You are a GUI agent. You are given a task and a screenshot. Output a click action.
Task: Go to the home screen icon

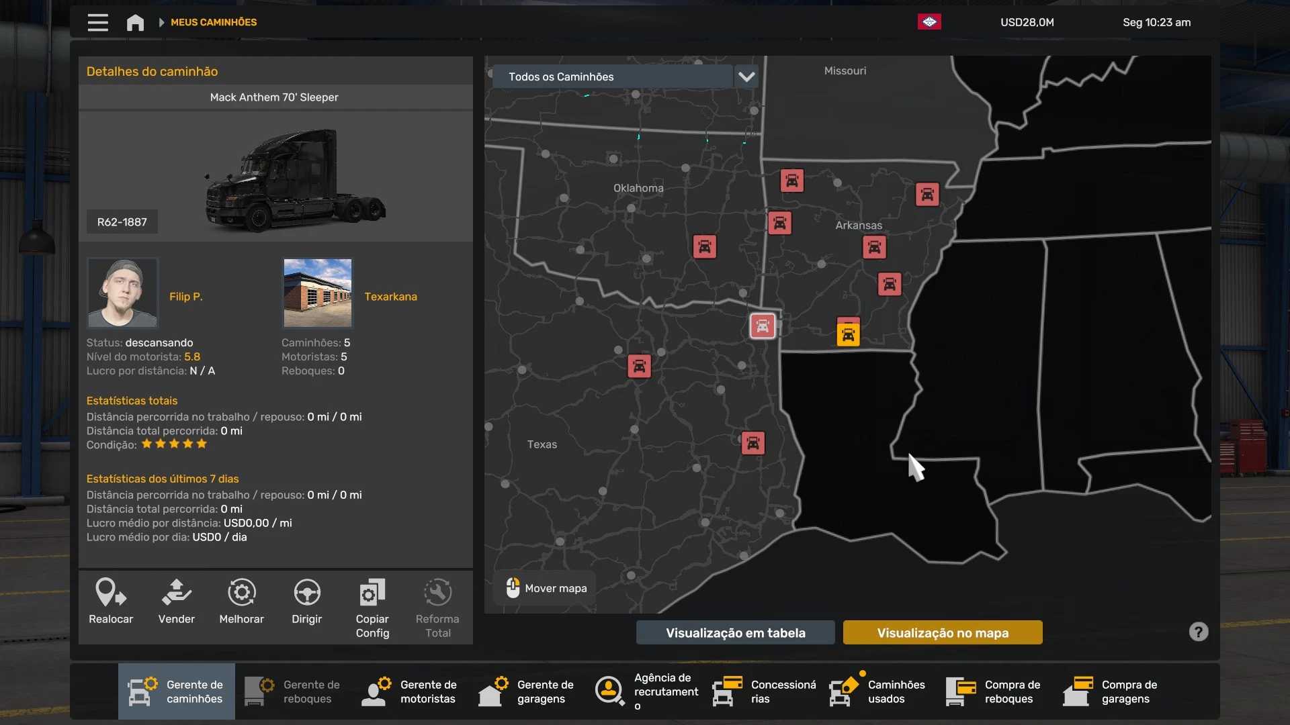pos(135,22)
